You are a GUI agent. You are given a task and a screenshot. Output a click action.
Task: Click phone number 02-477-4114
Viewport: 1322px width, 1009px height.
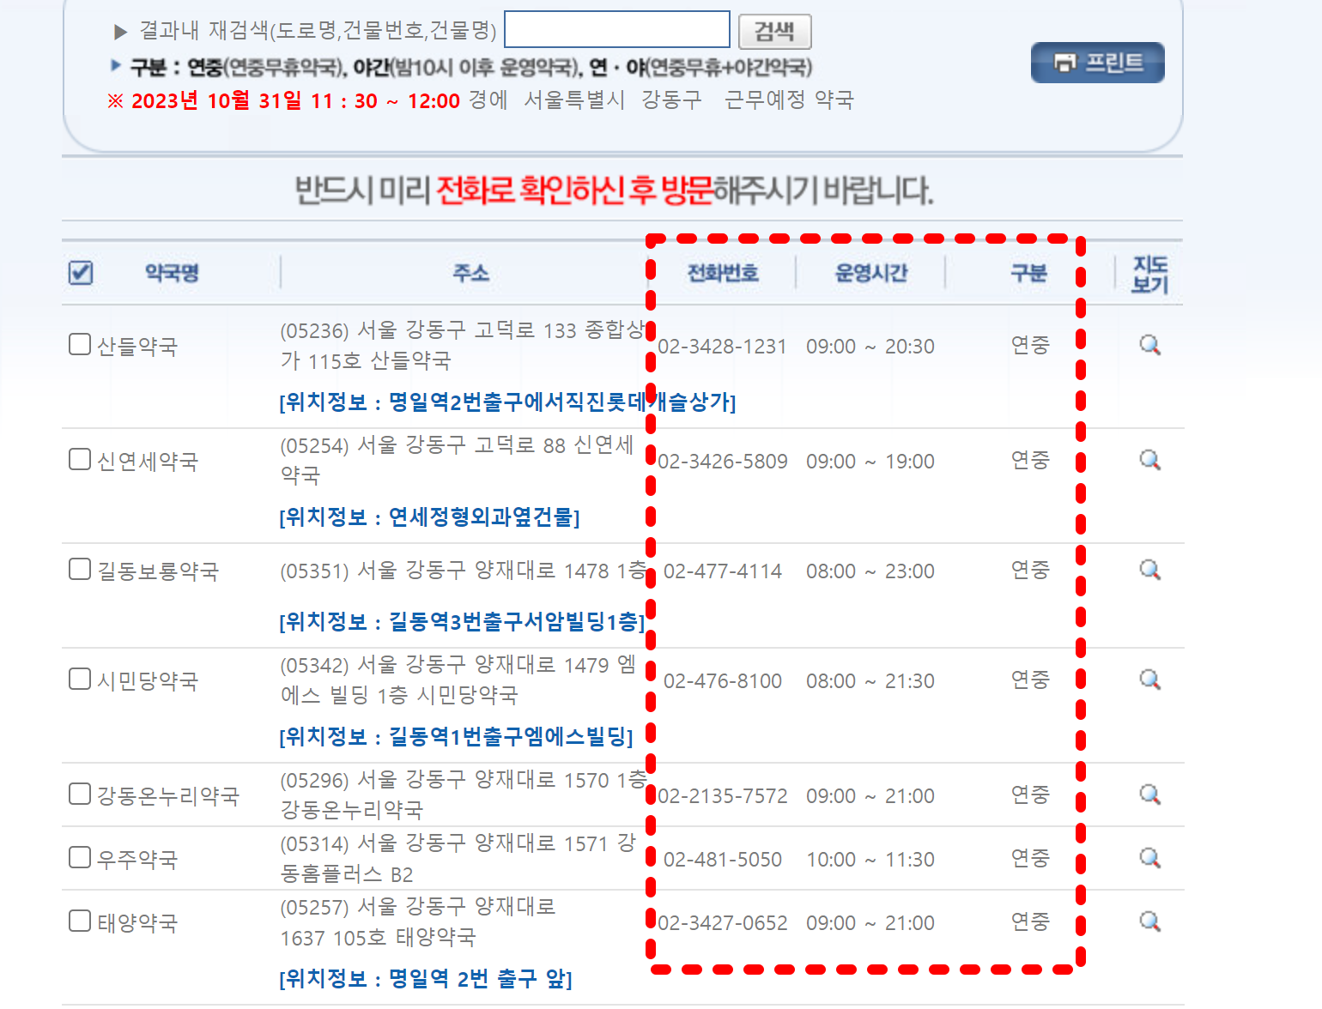(x=723, y=571)
